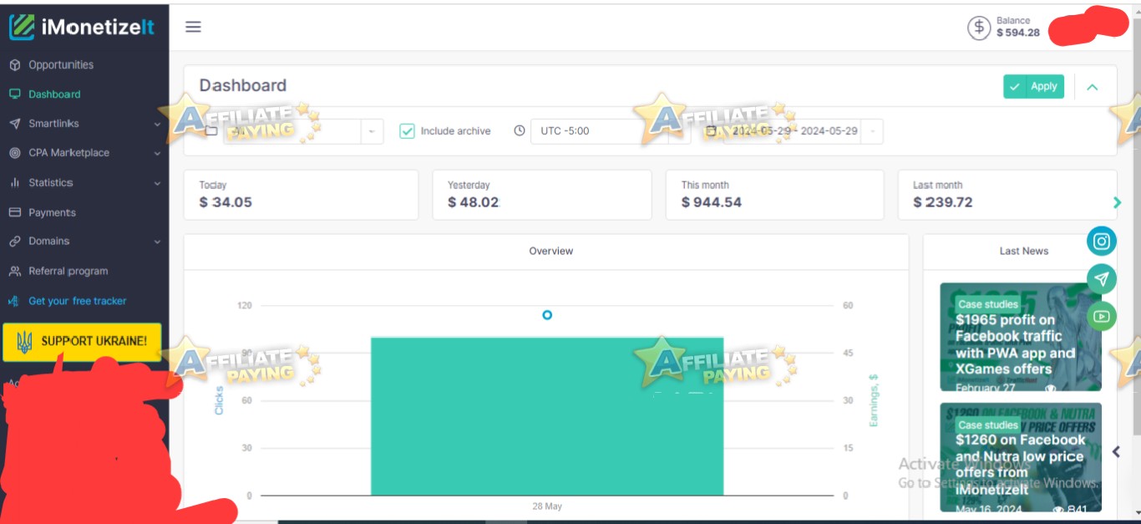Click the clock icon beside timezone
Viewport: 1141px width, 524px height.
[x=519, y=131]
